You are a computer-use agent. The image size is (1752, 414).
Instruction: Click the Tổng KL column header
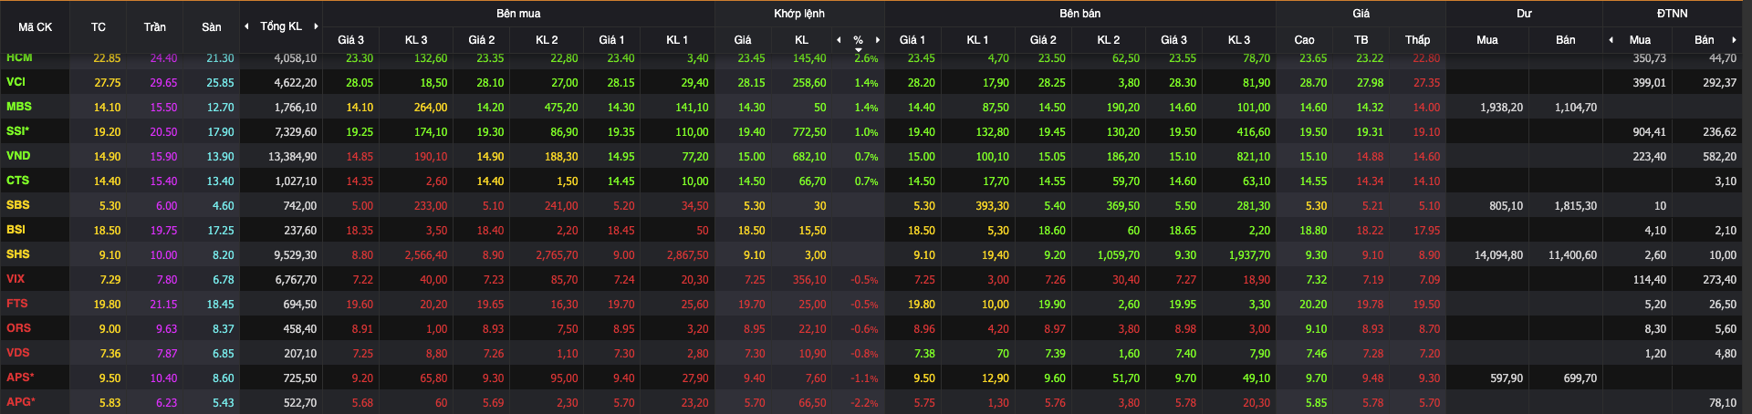click(281, 26)
